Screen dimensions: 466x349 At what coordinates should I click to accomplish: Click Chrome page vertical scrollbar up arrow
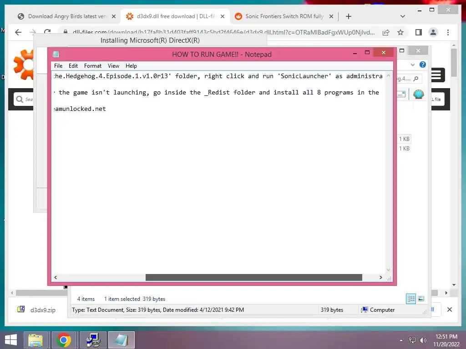click(x=454, y=45)
